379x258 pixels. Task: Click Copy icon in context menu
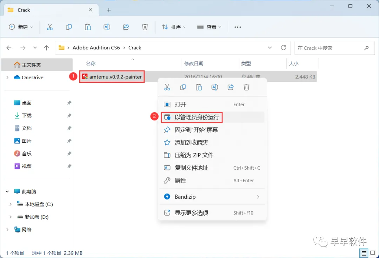coord(183,87)
